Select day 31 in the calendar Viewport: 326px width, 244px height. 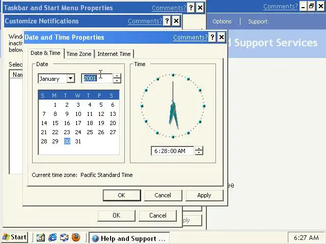click(x=78, y=141)
